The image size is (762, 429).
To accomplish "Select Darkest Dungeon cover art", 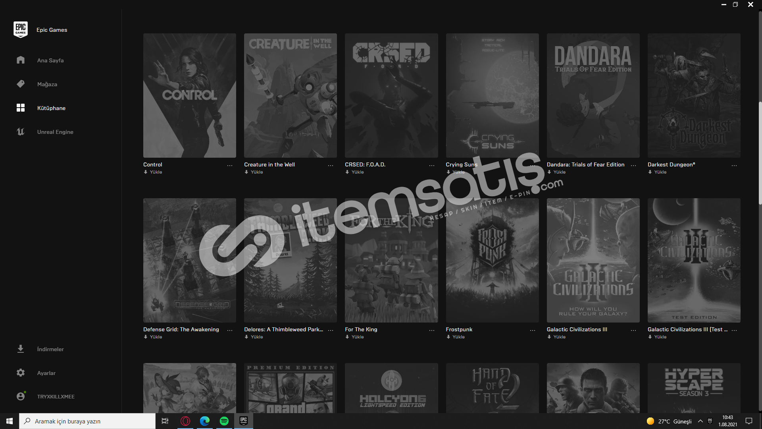I will pyautogui.click(x=694, y=95).
